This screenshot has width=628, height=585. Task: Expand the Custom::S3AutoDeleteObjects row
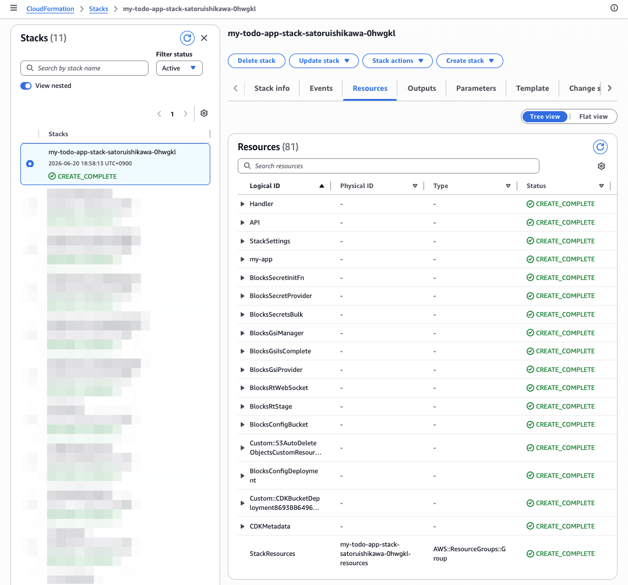click(x=242, y=448)
